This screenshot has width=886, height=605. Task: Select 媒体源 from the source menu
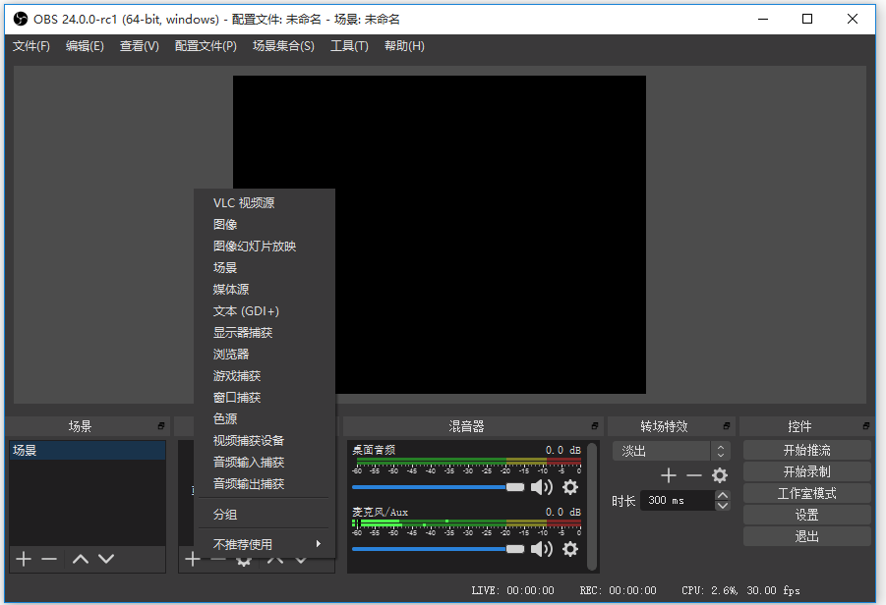click(x=230, y=289)
